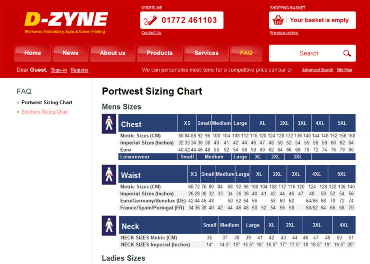View Previous orders link
Screen dimensions: 370x264
coord(284,33)
